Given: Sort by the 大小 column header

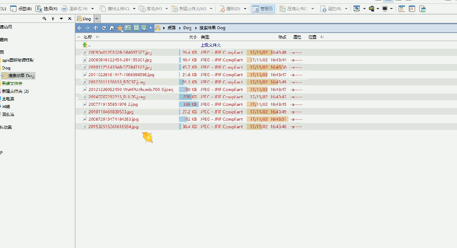Looking at the screenshot, I should [x=193, y=37].
